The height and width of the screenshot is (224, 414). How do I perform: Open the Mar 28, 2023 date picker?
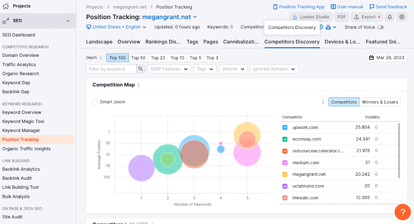pyautogui.click(x=387, y=58)
